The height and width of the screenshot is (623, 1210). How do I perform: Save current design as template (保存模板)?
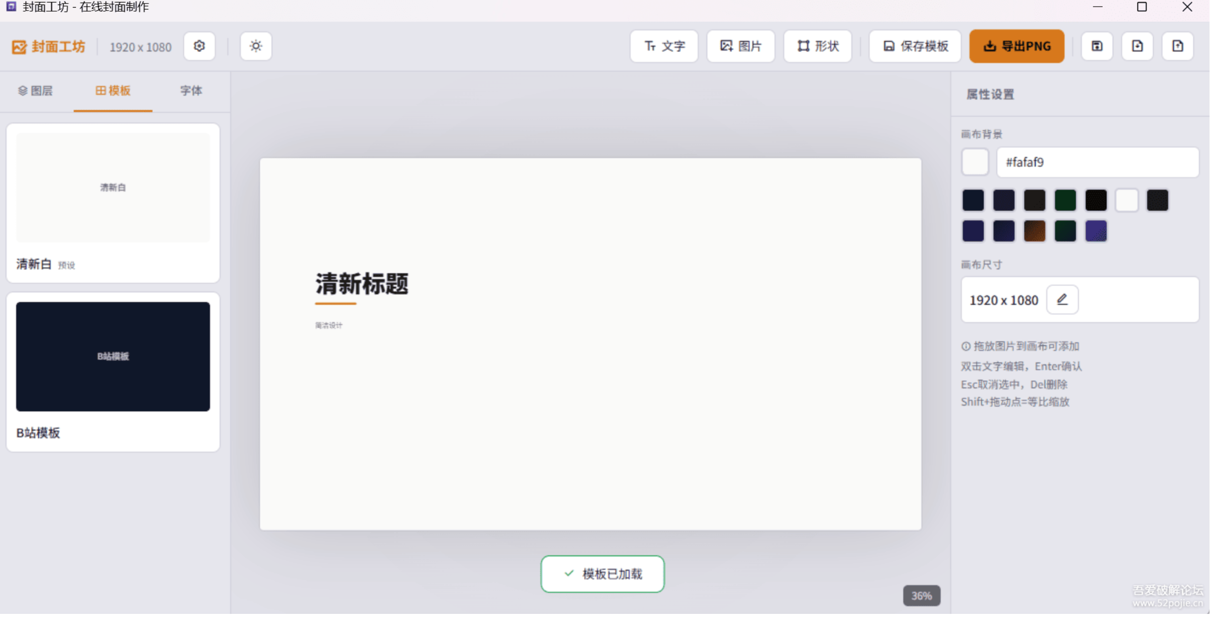coord(915,47)
